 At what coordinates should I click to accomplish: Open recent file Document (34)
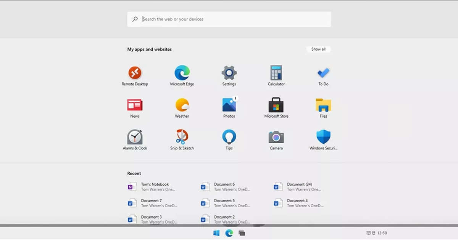coord(297,187)
